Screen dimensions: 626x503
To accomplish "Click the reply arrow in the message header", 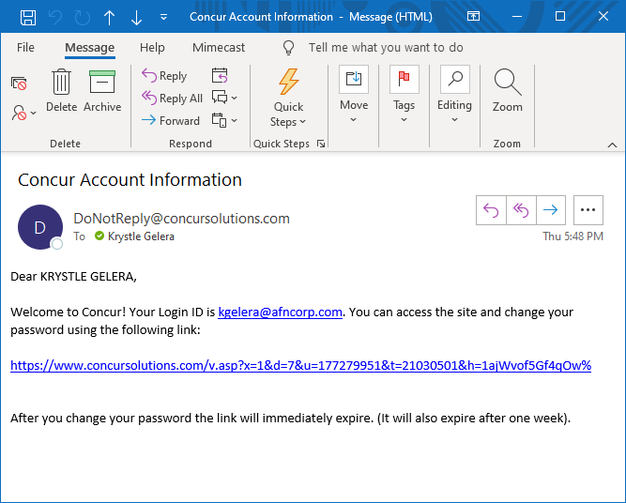I will pyautogui.click(x=491, y=210).
